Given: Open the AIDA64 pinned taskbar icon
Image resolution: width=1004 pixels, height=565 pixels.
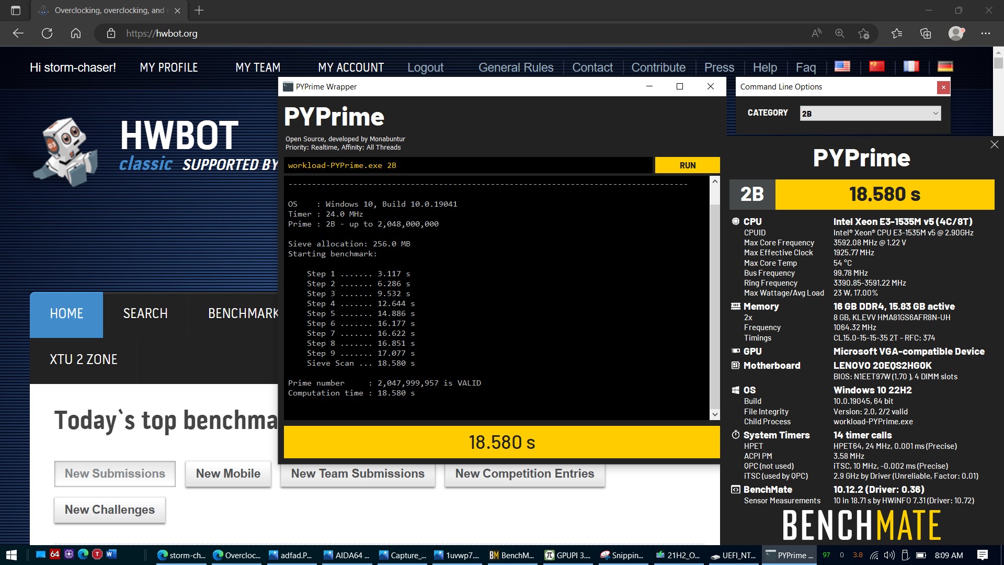Looking at the screenshot, I should [54, 554].
